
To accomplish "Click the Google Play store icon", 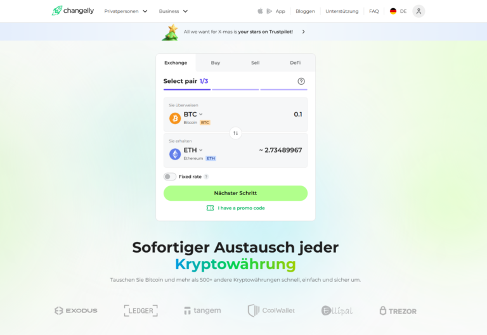I will tap(269, 11).
